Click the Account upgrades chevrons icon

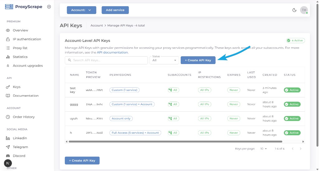[8, 66]
